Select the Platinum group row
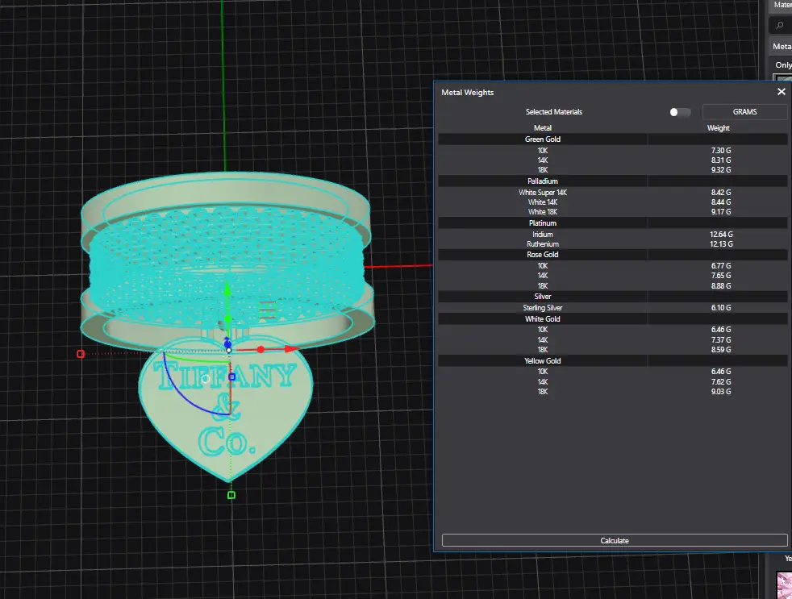This screenshot has height=599, width=792. click(x=613, y=223)
